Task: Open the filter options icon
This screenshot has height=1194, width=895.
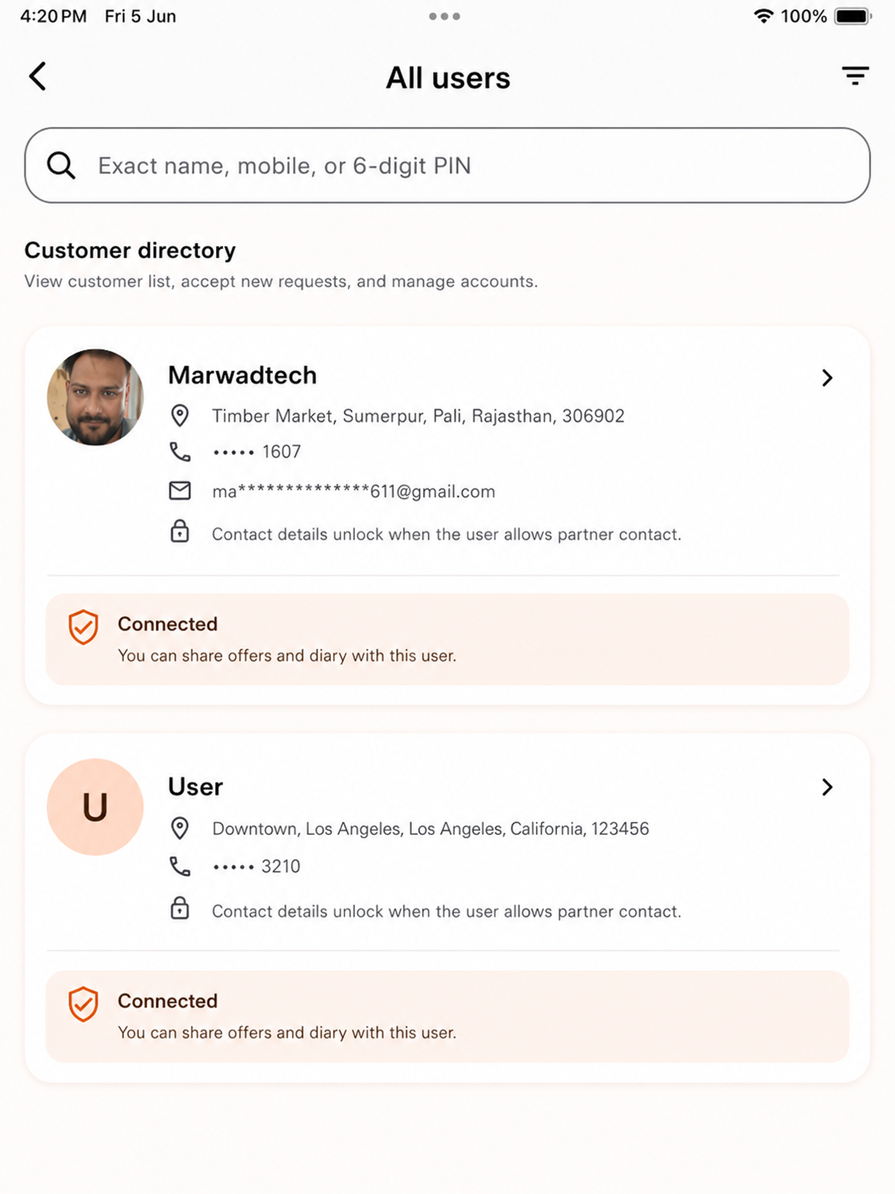Action: pos(855,76)
